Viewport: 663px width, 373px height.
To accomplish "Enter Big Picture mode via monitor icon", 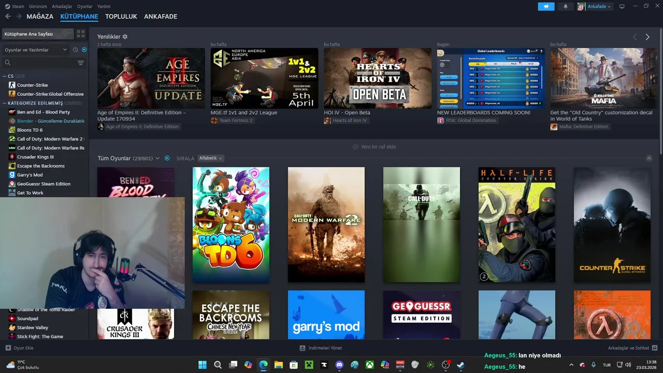I will pyautogui.click(x=622, y=6).
